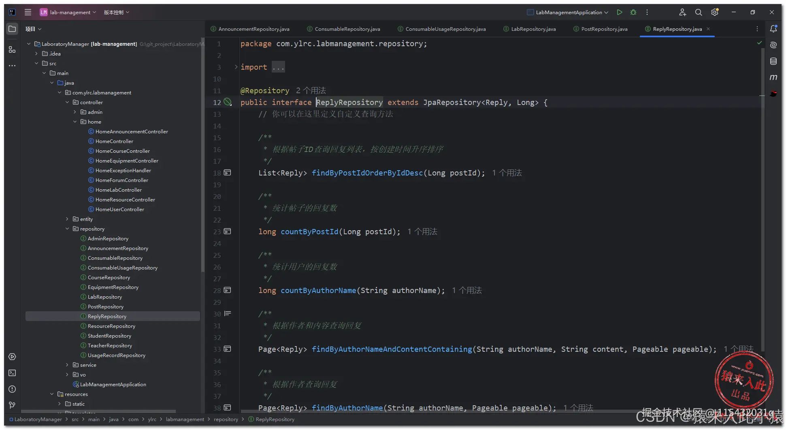Open HomeForumController in the project tree
The width and height of the screenshot is (786, 430).
tap(121, 180)
